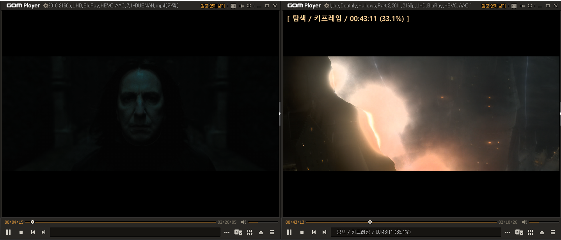Click status text 탐색 / 키프레임 / 00:43:11 in bottom bar
This screenshot has height=240, width=561.
(x=373, y=232)
